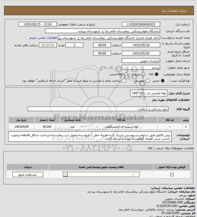Viewport: 197px width, 217px height.
Task: Click the response deadline date 1403/05/18
Action: pyautogui.click(x=141, y=45)
